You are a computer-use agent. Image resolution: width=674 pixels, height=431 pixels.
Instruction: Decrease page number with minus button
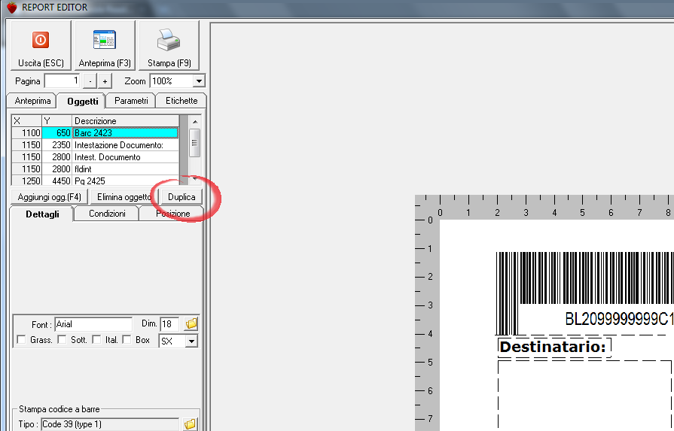pos(90,81)
